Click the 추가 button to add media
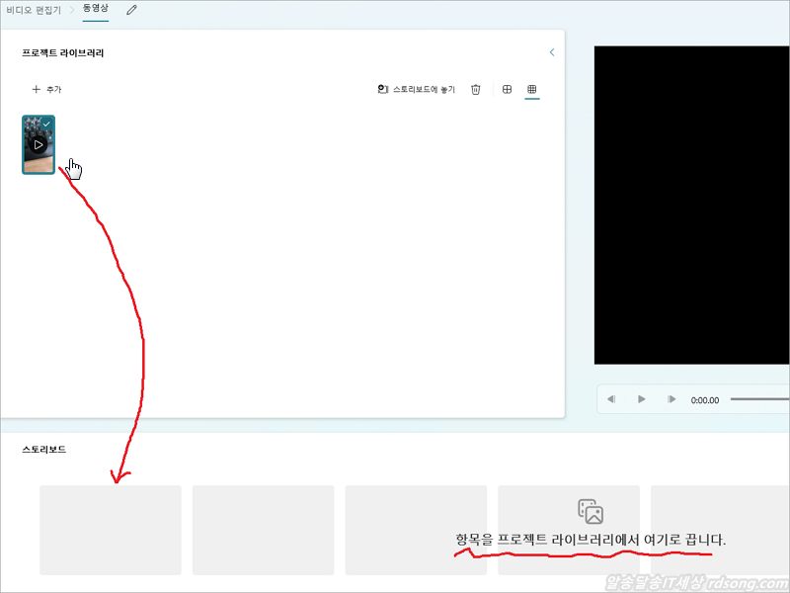 click(46, 90)
